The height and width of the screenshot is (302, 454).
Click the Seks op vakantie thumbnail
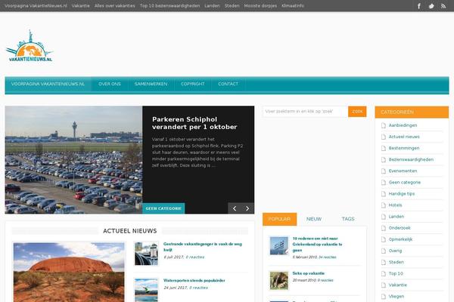278,280
